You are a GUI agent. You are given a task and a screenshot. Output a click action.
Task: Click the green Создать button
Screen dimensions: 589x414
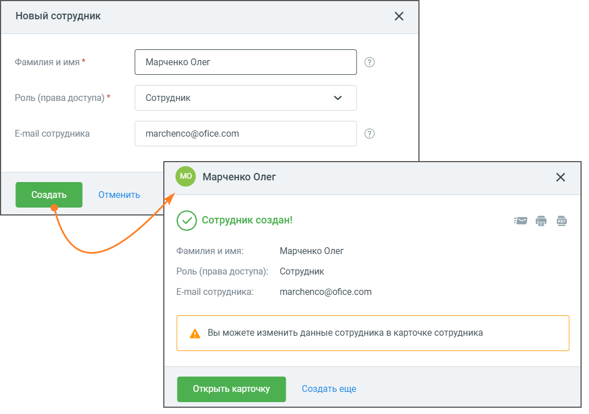click(x=49, y=195)
